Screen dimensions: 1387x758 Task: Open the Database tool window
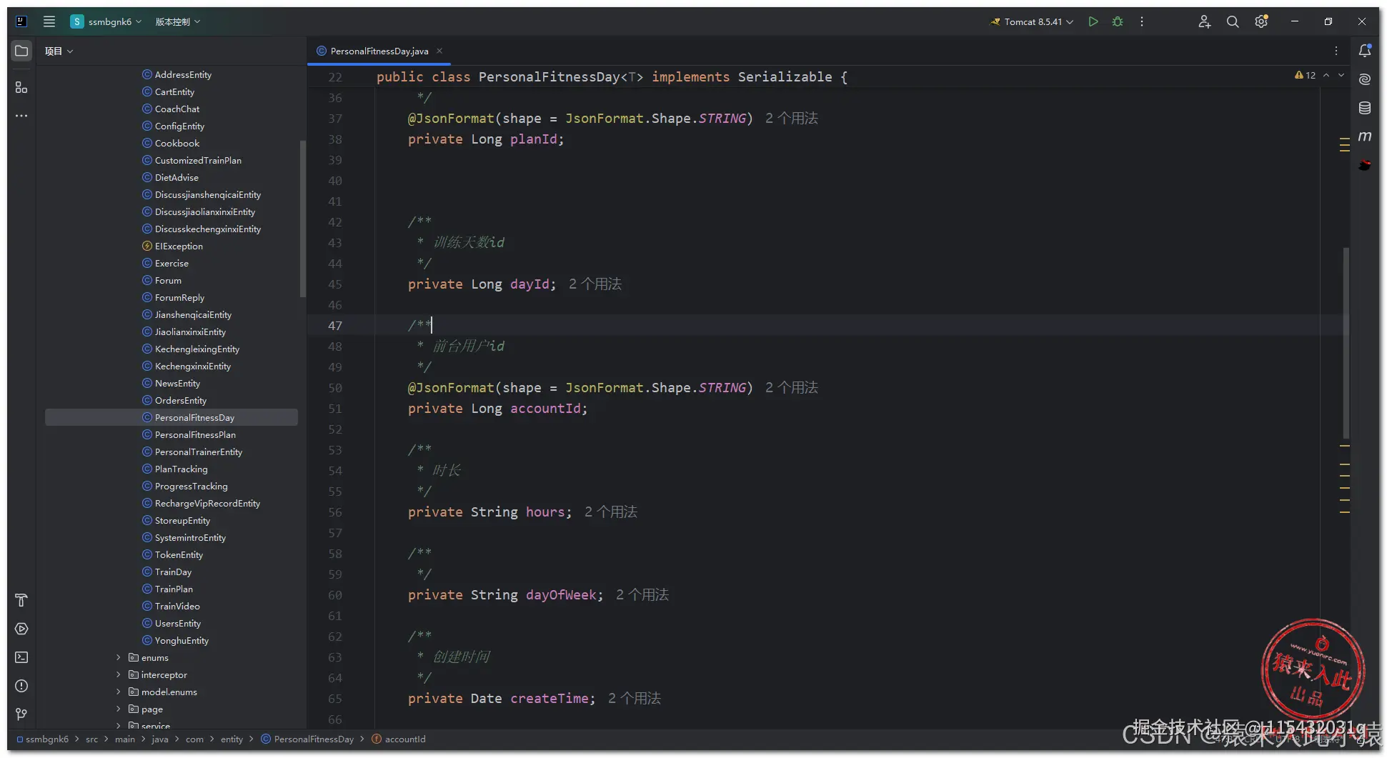(x=1365, y=108)
